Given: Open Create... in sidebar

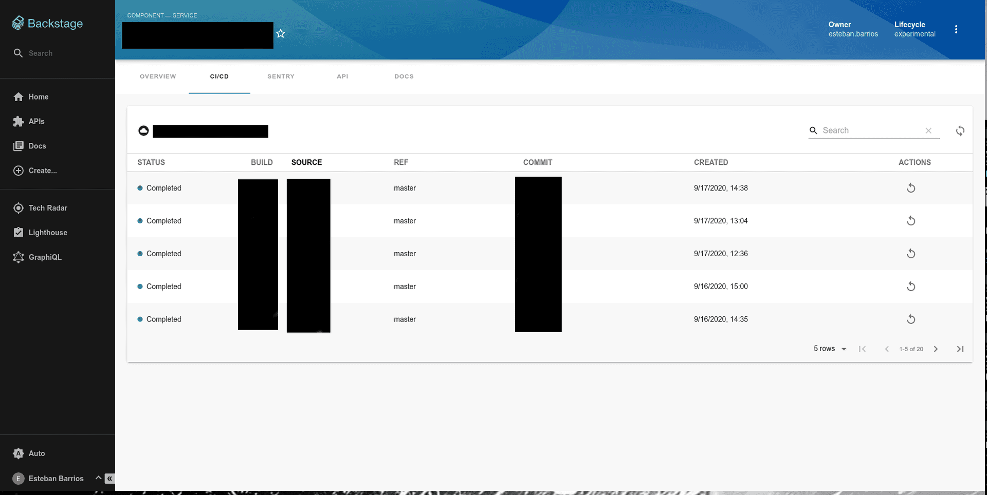Looking at the screenshot, I should [35, 170].
